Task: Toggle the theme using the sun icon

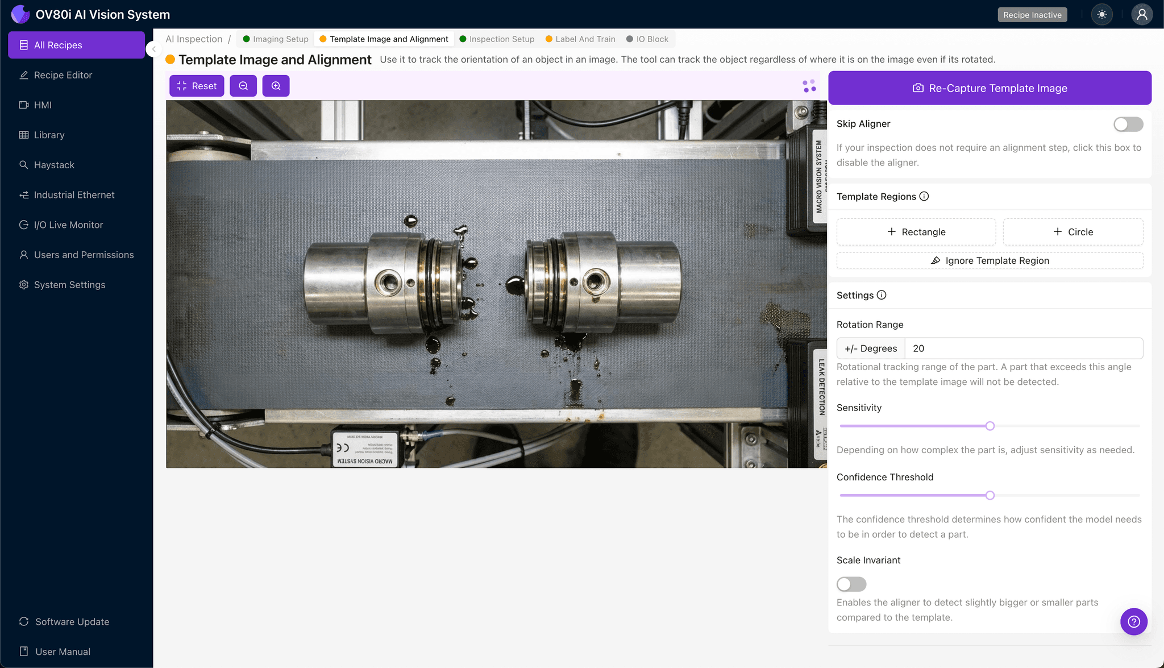Action: (1101, 14)
